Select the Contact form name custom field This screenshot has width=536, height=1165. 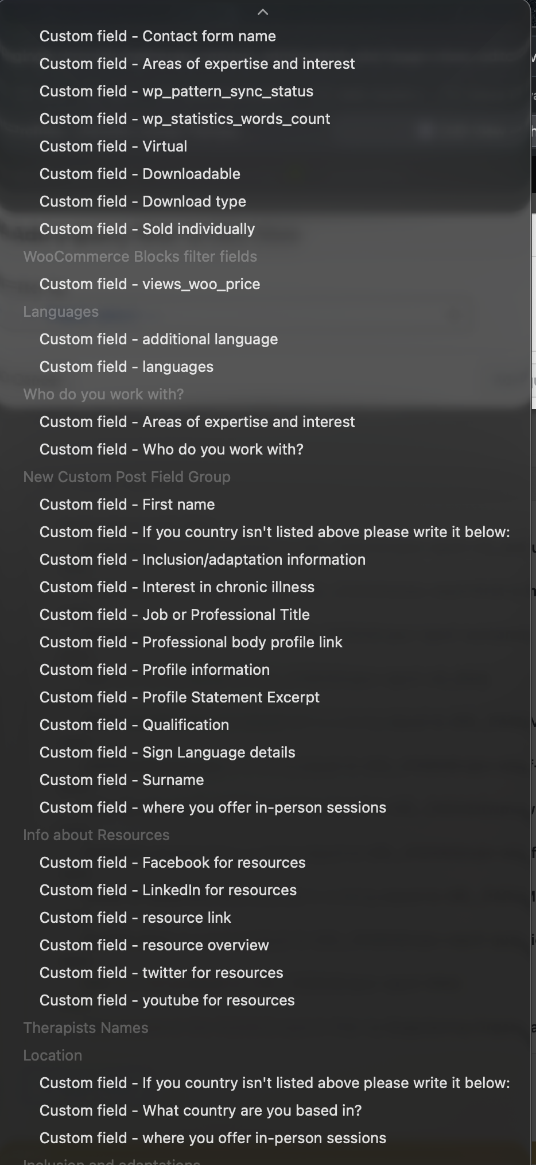[157, 36]
